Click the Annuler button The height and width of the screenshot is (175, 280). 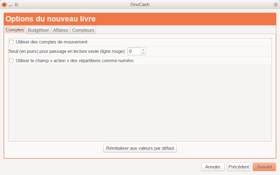pos(213,167)
